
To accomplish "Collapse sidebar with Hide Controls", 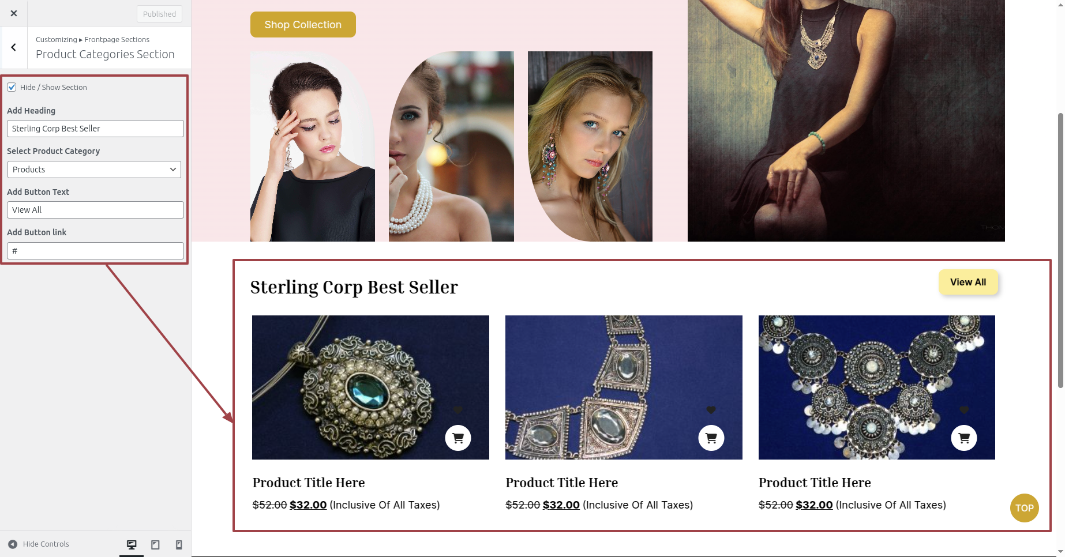I will [39, 544].
